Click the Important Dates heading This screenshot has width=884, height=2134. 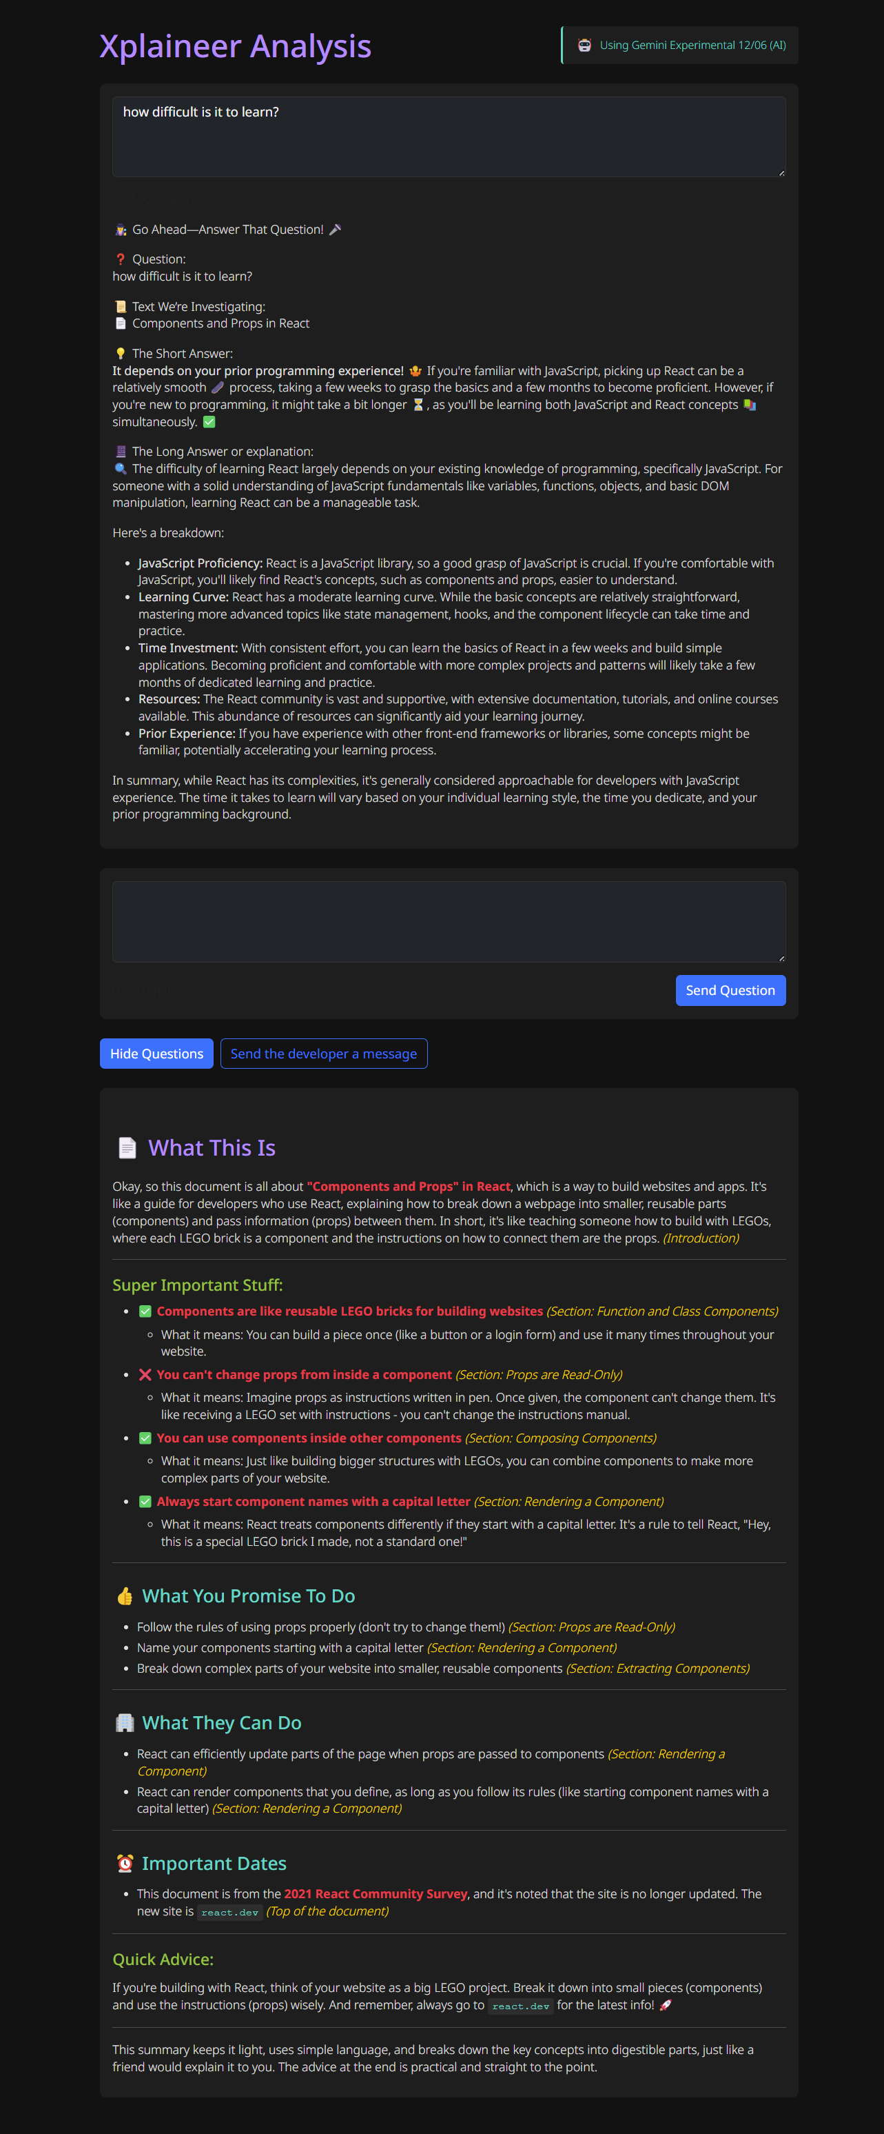[x=214, y=1863]
